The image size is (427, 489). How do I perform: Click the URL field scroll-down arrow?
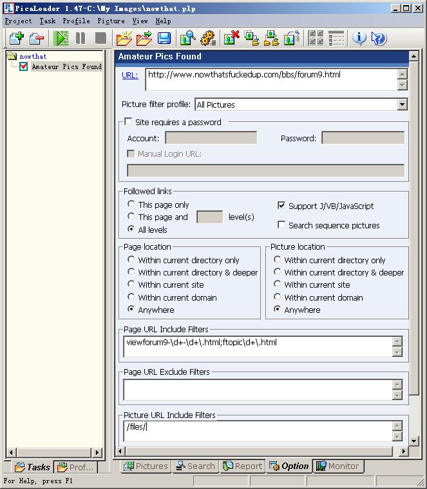(403, 85)
